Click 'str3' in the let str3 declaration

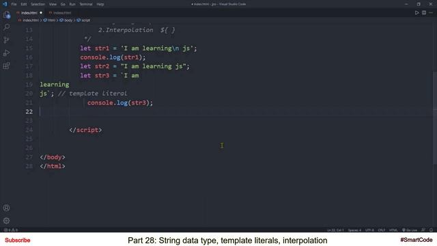(102, 76)
